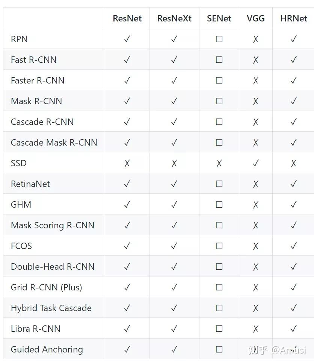Click the Cascade Mask R-CNN row label

click(54, 143)
